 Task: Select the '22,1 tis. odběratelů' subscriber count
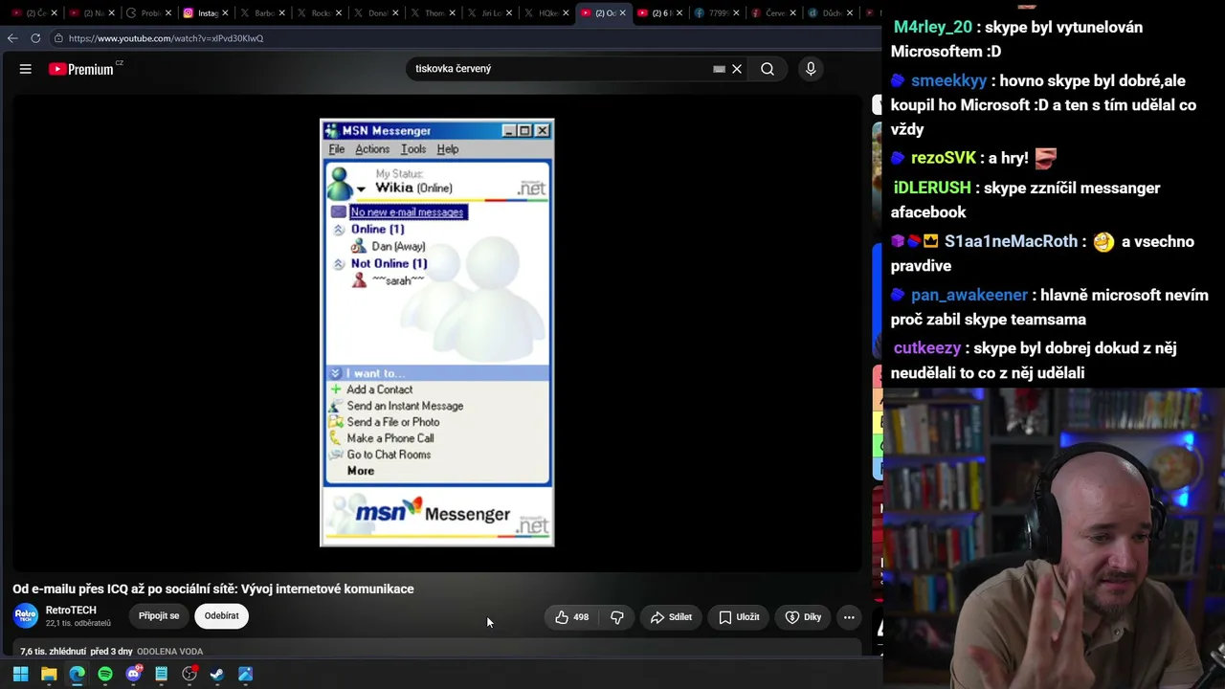click(x=78, y=624)
